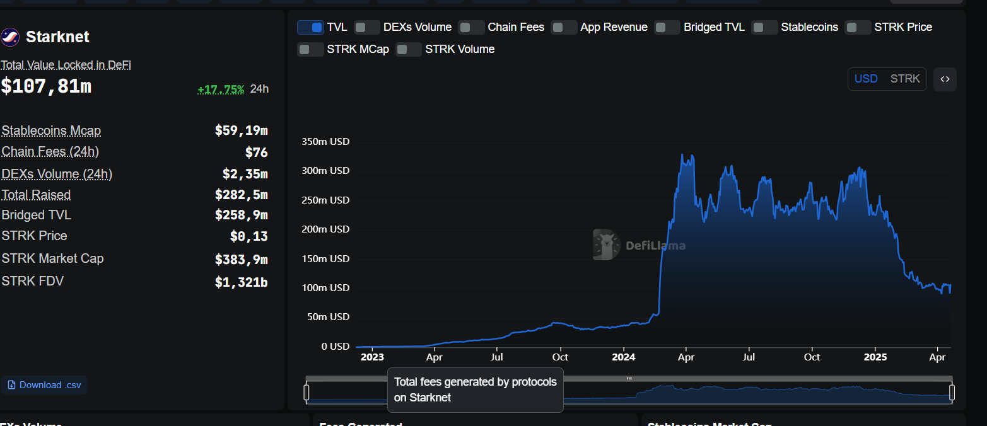Toggle the STRK Volume switch
This screenshot has width=987, height=426.
click(x=409, y=49)
